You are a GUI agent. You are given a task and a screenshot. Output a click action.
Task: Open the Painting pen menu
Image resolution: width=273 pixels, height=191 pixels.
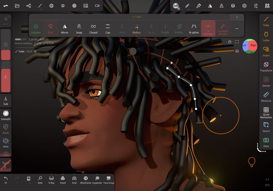tap(199, 6)
